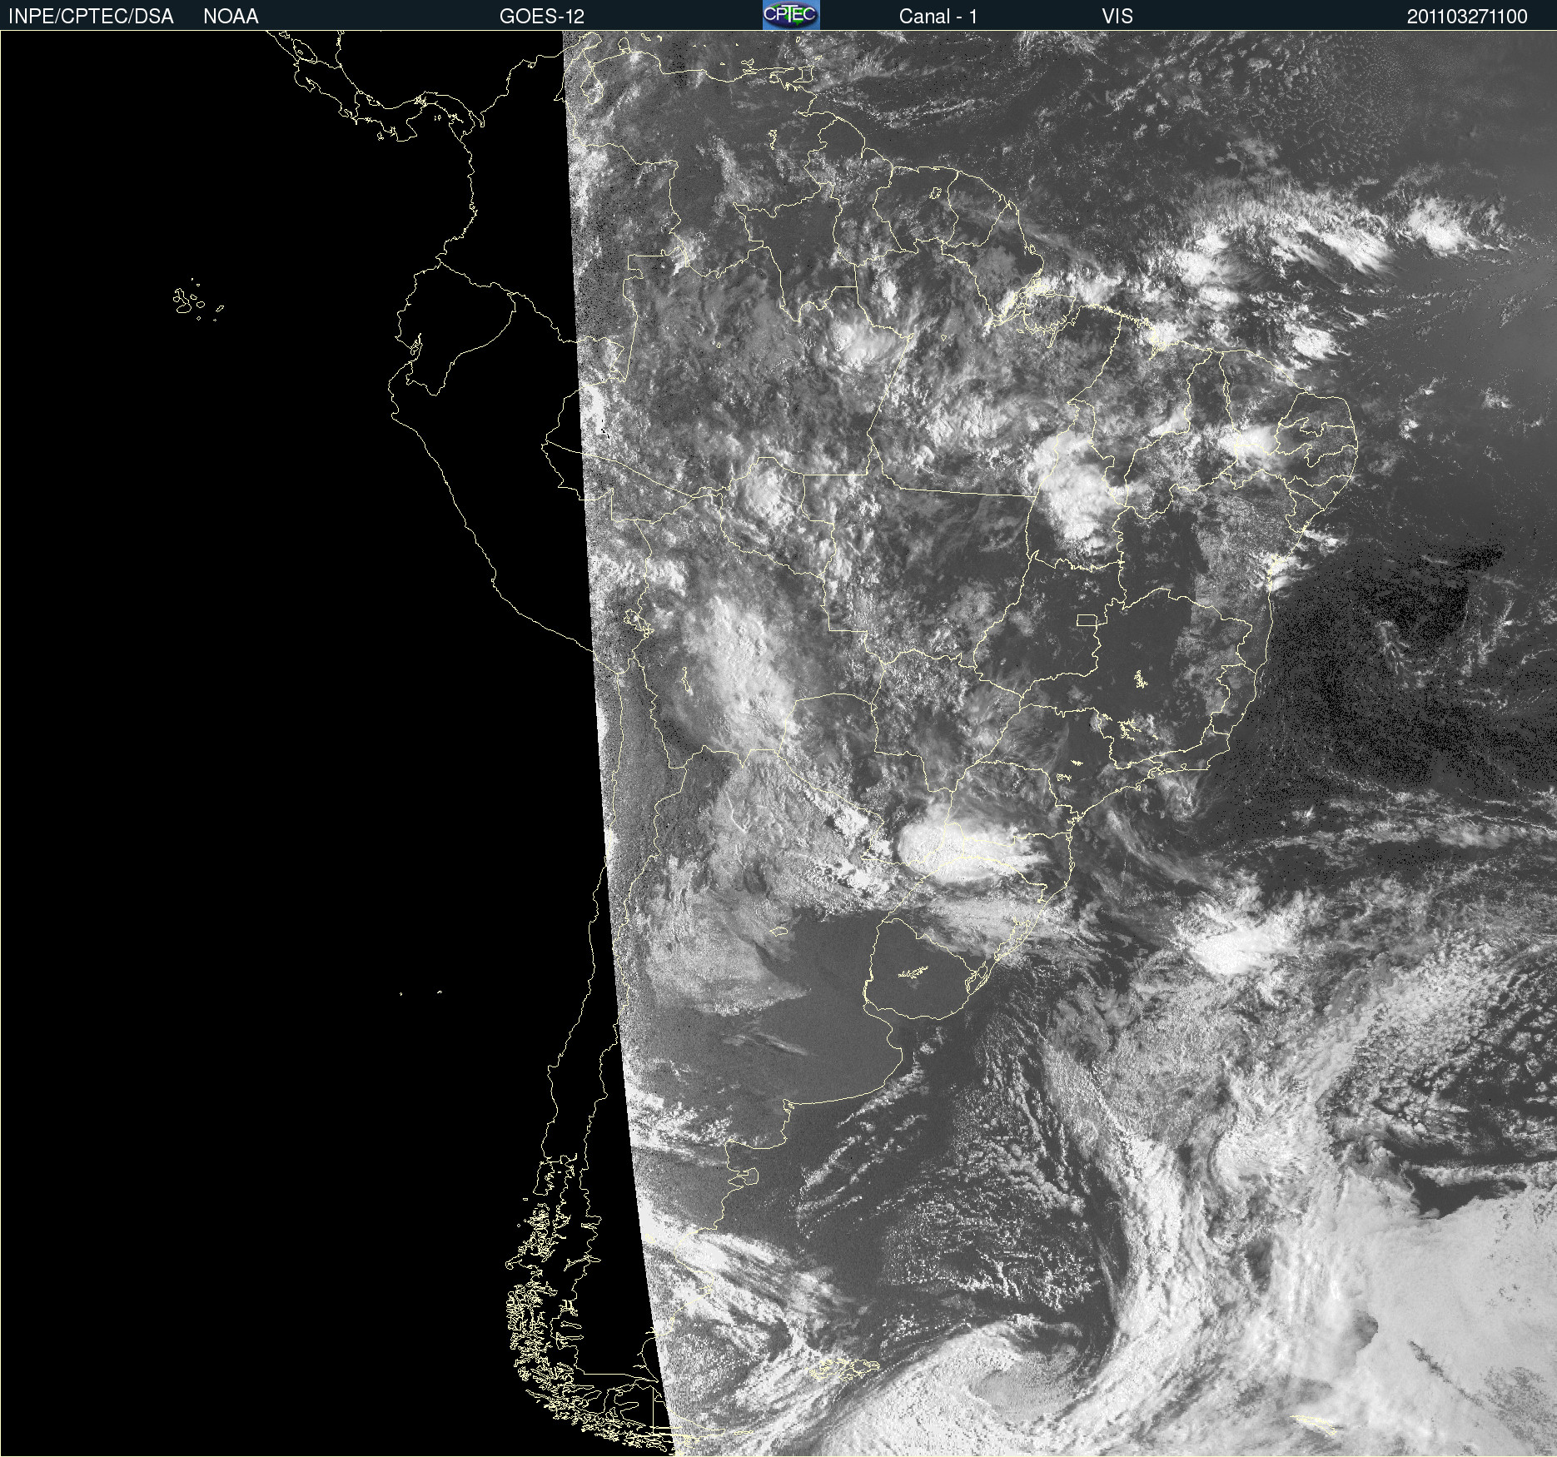Click the VIS label in the header
Screen dimensions: 1557x1457
(1117, 17)
